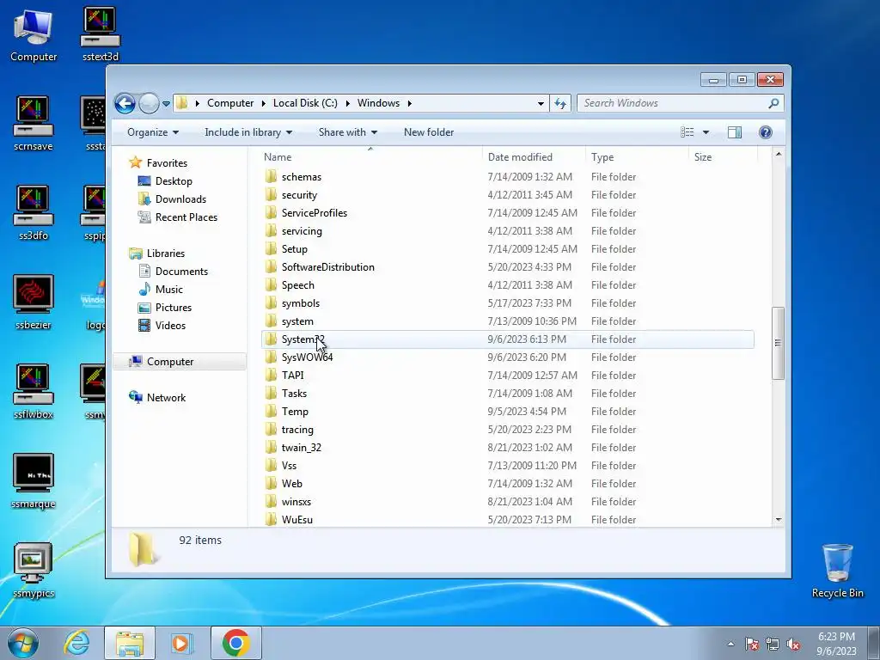Sort by the Size column header
880x660 pixels.
[x=723, y=157]
